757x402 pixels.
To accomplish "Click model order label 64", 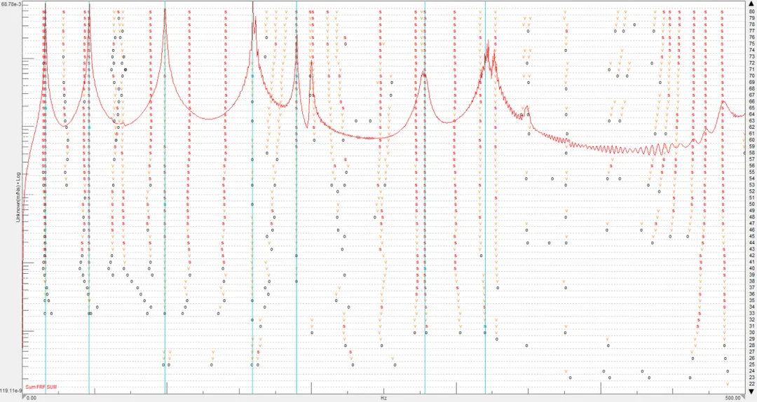I will (751, 114).
